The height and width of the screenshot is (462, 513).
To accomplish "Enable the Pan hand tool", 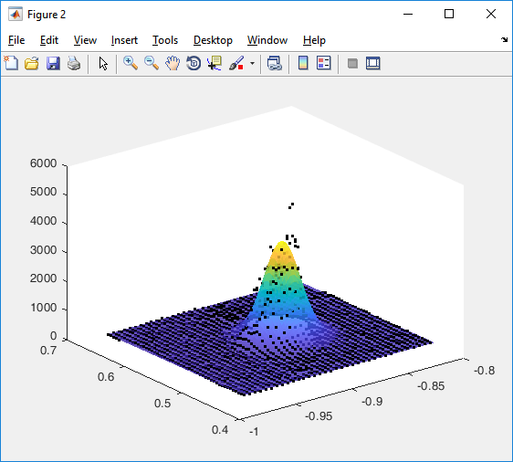I will (173, 63).
